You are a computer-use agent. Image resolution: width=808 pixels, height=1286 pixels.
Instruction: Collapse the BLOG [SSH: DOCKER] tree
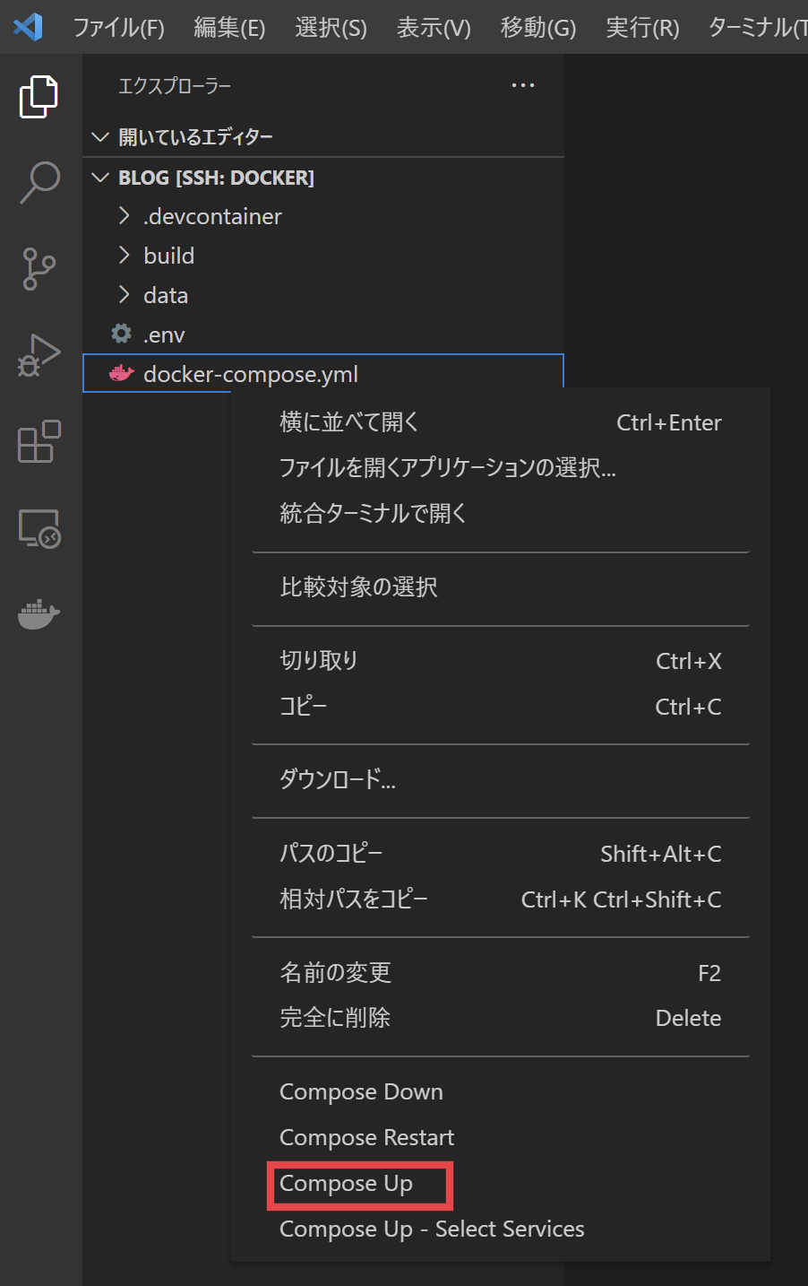100,177
